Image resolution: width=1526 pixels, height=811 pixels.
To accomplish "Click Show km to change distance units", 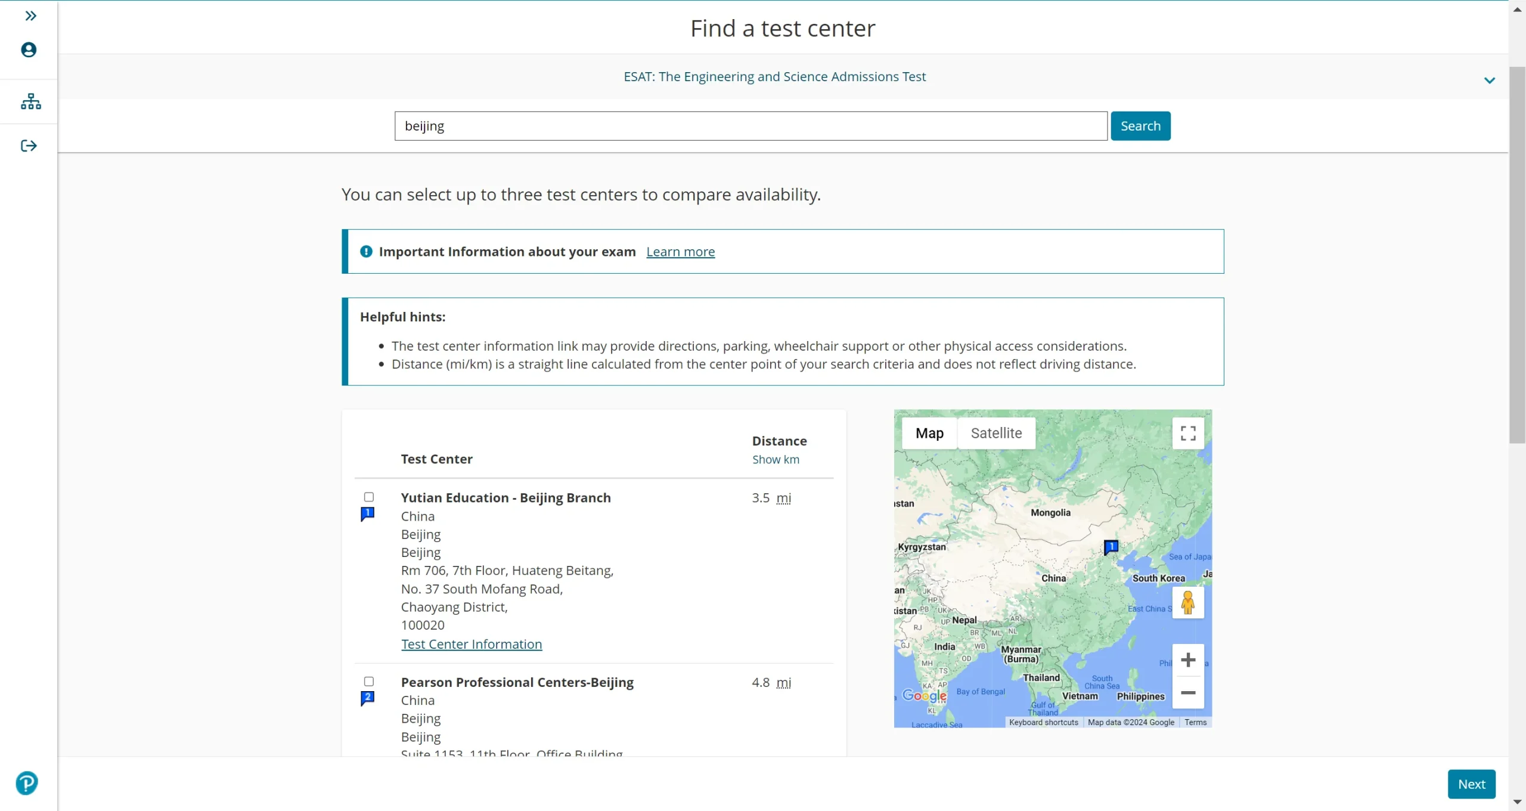I will coord(776,459).
